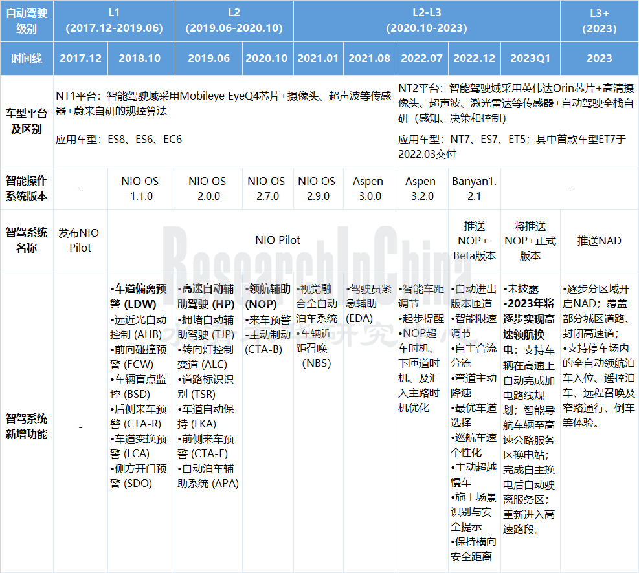
Task: Click the 'L3+ (2023)' header cell
Action: pyautogui.click(x=600, y=21)
